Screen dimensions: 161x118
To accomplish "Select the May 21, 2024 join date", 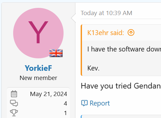I will 48,94.
